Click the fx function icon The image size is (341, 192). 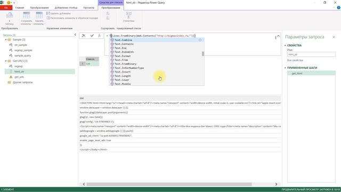[x=99, y=36]
